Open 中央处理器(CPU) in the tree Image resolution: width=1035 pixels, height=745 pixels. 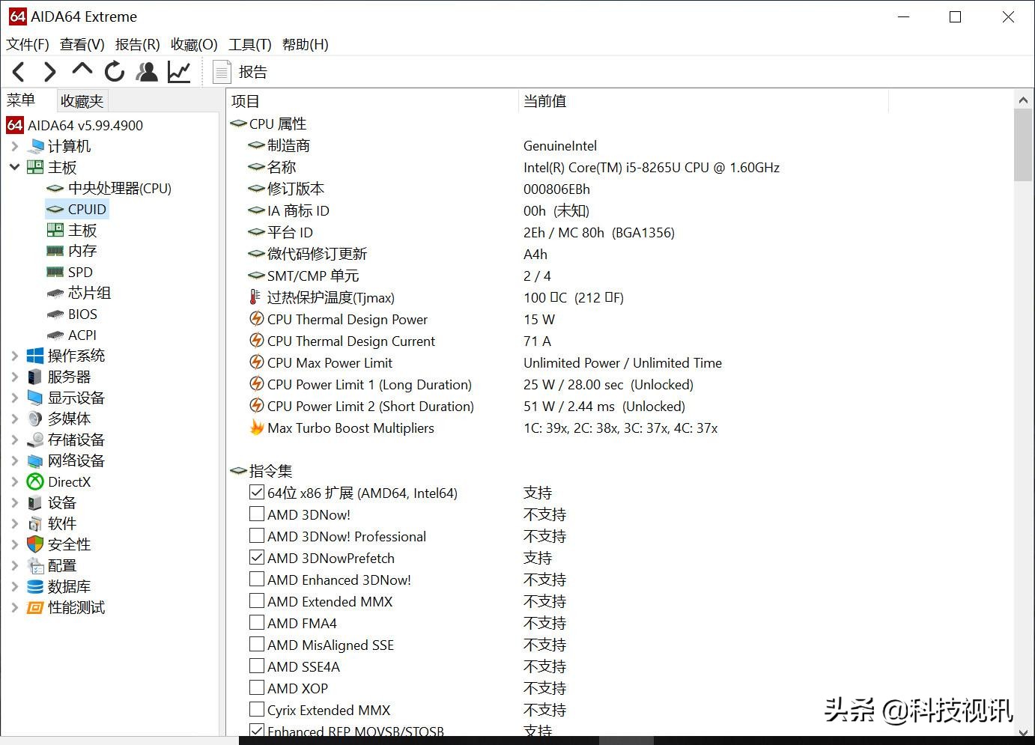tap(109, 188)
